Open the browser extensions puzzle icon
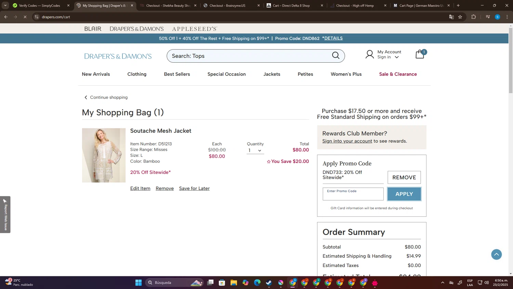This screenshot has width=513, height=289. pyautogui.click(x=473, y=17)
